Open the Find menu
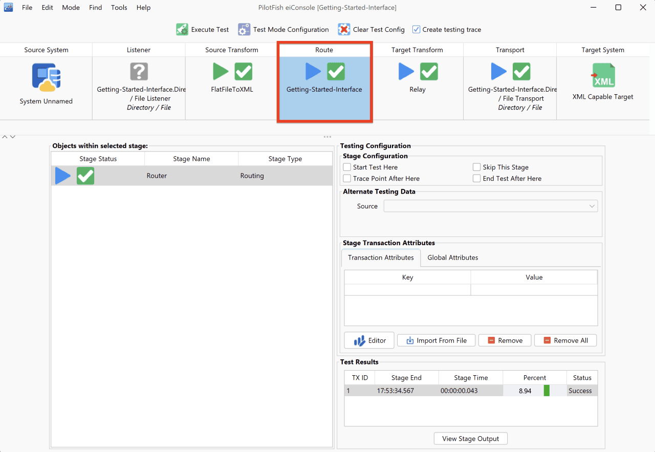Image resolution: width=655 pixels, height=452 pixels. tap(96, 8)
